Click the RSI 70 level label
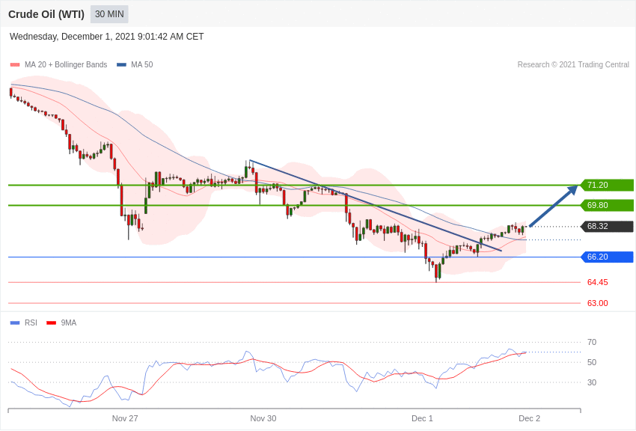The image size is (636, 431). [x=592, y=342]
